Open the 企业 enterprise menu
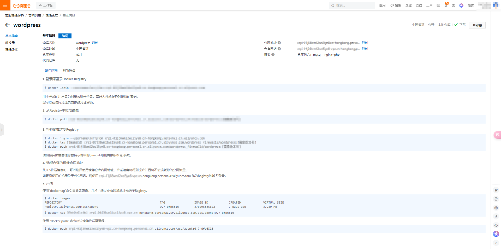The image size is (501, 249). (x=408, y=5)
